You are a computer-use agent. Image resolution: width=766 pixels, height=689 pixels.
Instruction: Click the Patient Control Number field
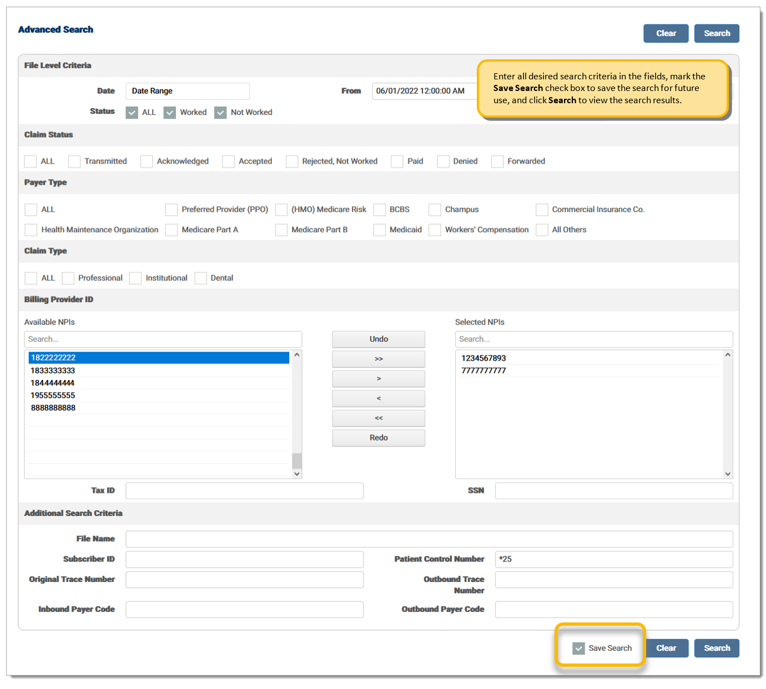click(614, 559)
